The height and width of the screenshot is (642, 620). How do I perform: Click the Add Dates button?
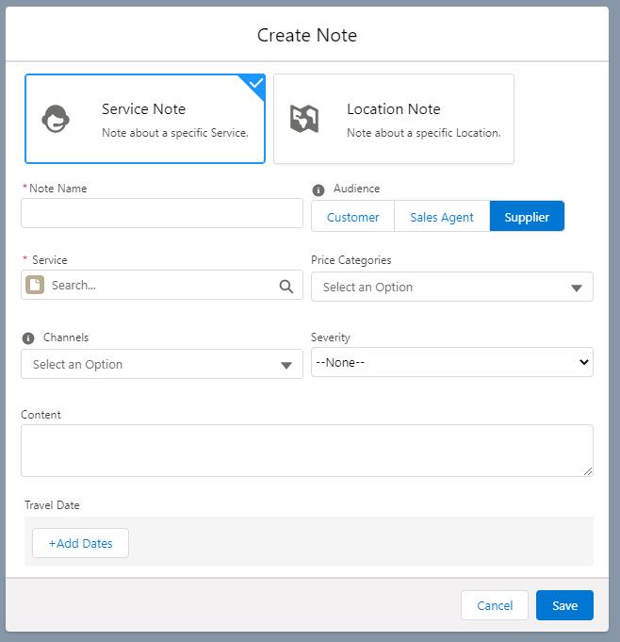tap(81, 543)
